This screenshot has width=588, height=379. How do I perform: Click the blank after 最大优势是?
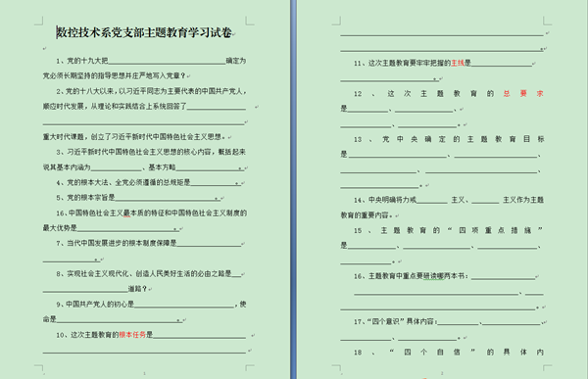click(125, 229)
